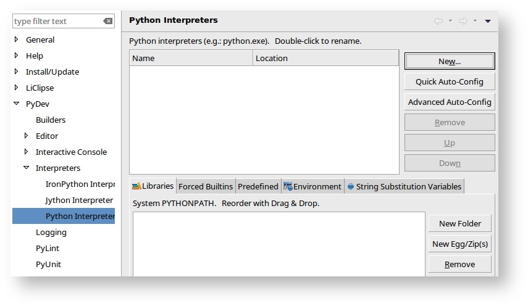
Task: Switch to the Libraries tab
Action: point(153,186)
